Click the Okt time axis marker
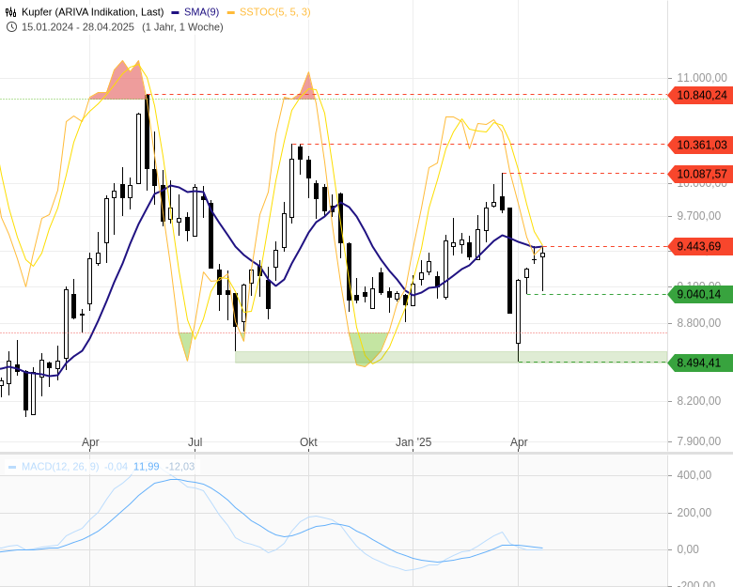The height and width of the screenshot is (587, 733). (x=308, y=441)
